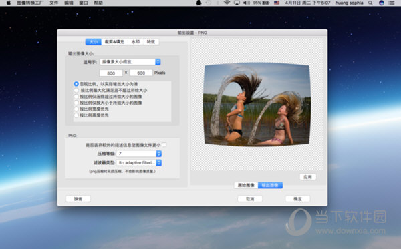Click the height field showing 600
Screen dimensions: 401x249
pyautogui.click(x=141, y=73)
